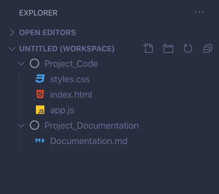Collapse the Untitled (Workspace) section chevron
This screenshot has width=219, height=194.
pyautogui.click(x=12, y=49)
